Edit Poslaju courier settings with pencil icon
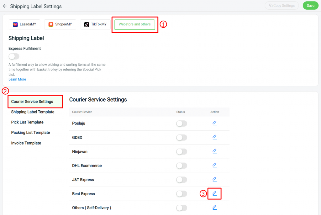Viewport: 321px width, 215px height. (x=214, y=123)
